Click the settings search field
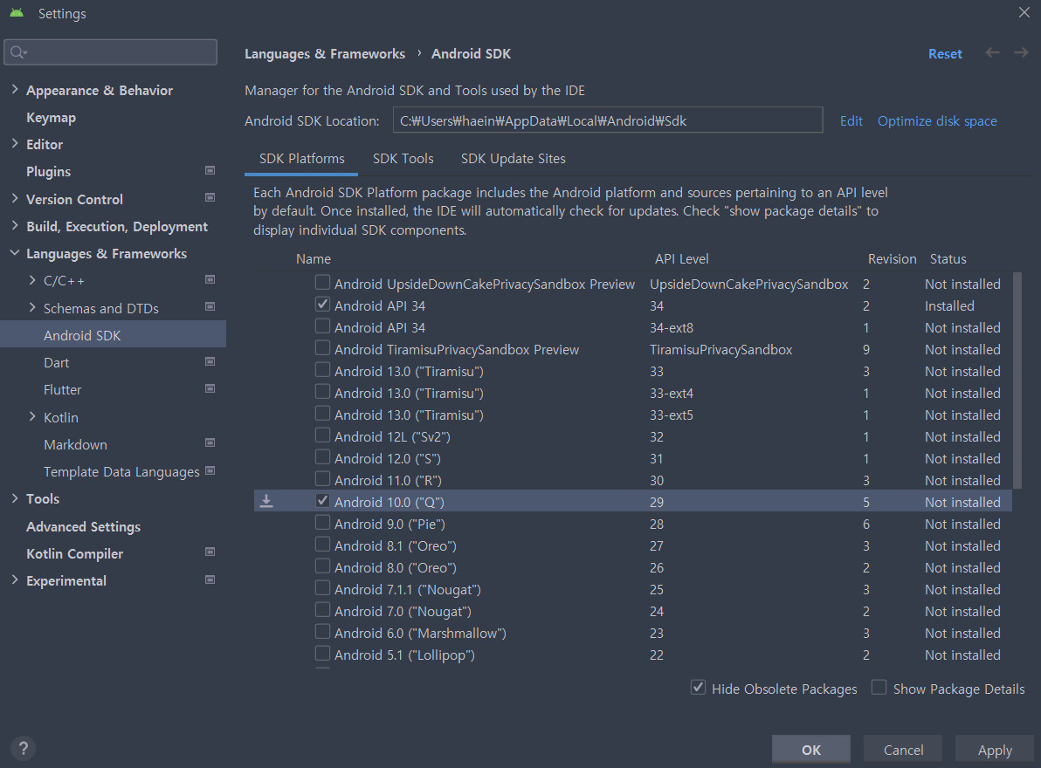The height and width of the screenshot is (768, 1041). point(111,51)
